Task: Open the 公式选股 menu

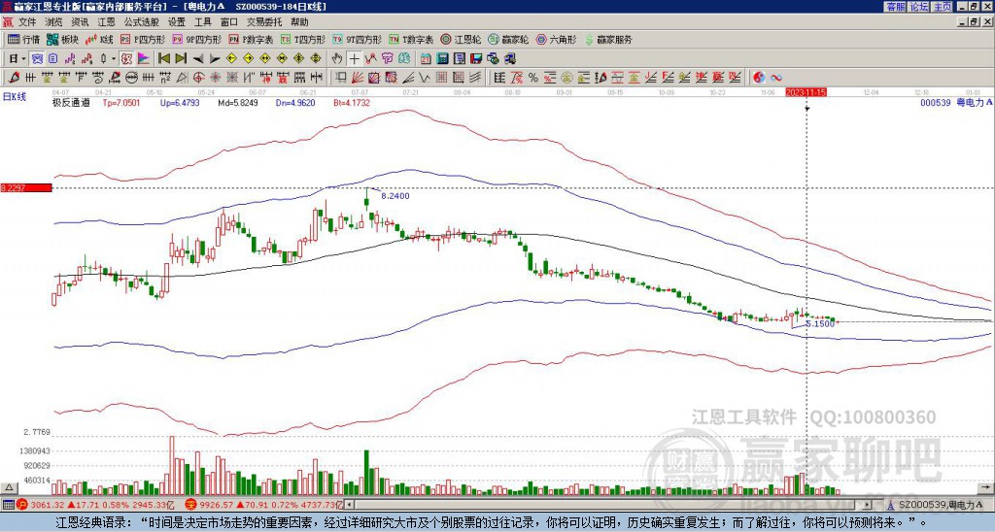Action: click(142, 22)
